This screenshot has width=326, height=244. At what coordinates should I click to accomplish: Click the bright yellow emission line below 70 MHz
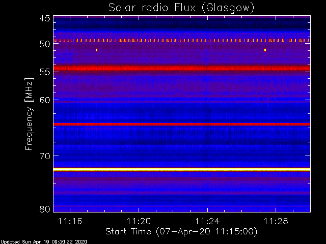[182, 169]
